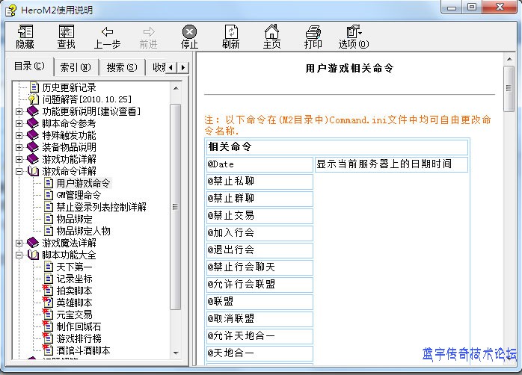Open the 问题解答 [2010.10.25] topic
Screen dimensions: 522x375
[x=87, y=99]
